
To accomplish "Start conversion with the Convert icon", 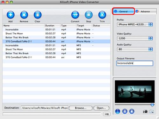I will (75, 15).
